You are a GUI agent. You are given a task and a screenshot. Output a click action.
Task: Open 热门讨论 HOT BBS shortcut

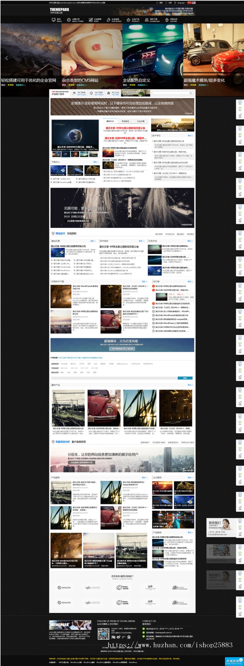[x=113, y=93]
